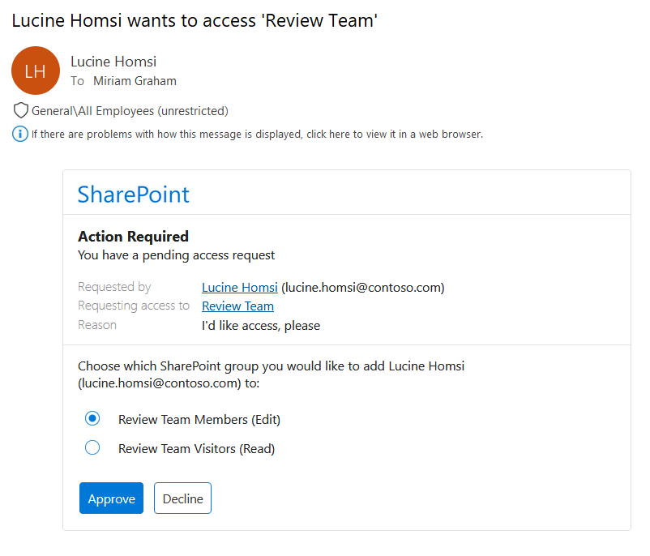Click General\All Employees (unrestricted) label

click(x=130, y=111)
